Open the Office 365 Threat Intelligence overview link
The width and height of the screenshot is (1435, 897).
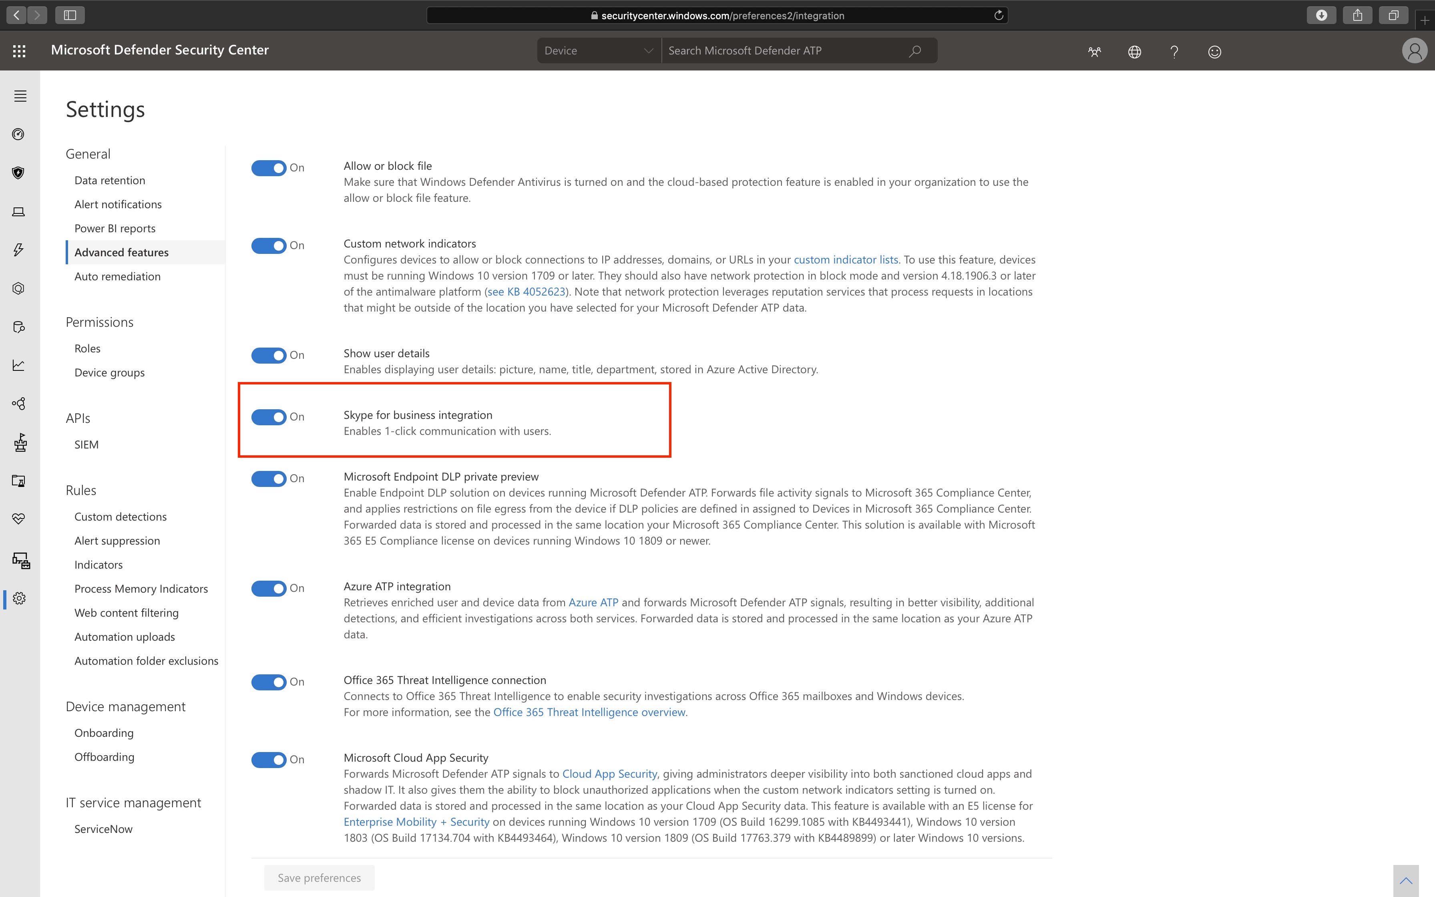click(589, 712)
